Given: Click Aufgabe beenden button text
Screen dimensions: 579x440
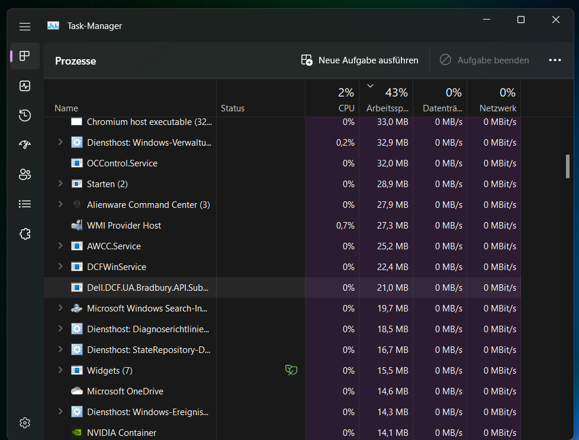Looking at the screenshot, I should [x=493, y=60].
